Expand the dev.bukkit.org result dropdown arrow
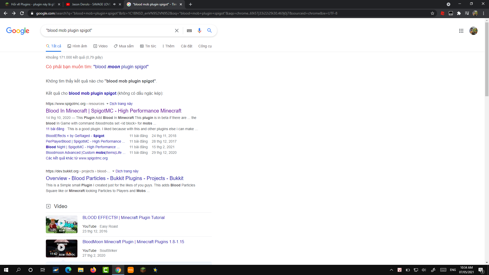 point(113,171)
